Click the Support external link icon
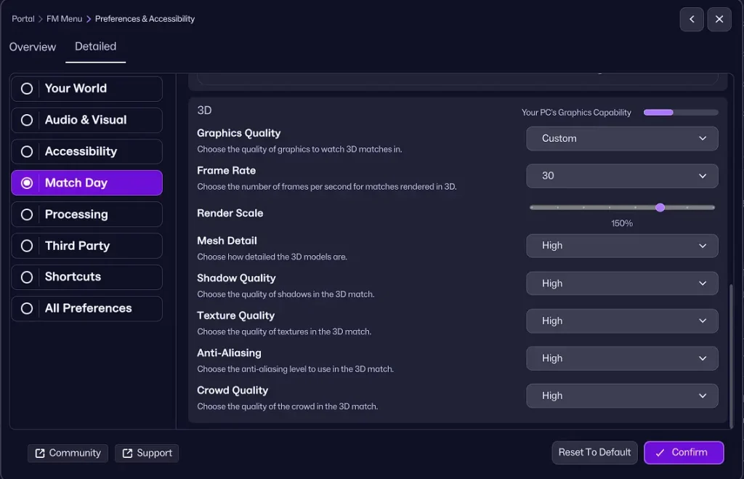The width and height of the screenshot is (744, 479). click(127, 454)
